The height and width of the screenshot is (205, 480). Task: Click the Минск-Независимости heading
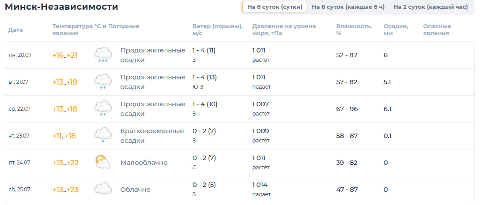coord(61,7)
